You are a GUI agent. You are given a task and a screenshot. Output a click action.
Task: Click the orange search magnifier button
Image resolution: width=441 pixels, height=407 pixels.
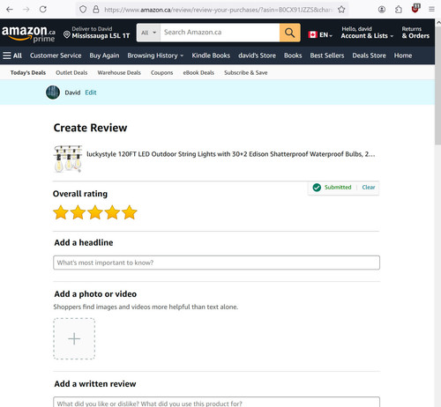(290, 33)
